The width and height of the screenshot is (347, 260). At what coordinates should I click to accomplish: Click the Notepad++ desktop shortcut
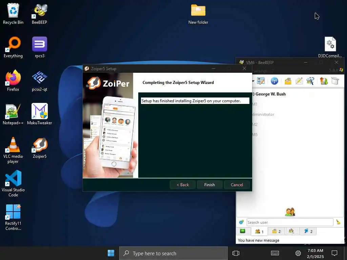[13, 114]
